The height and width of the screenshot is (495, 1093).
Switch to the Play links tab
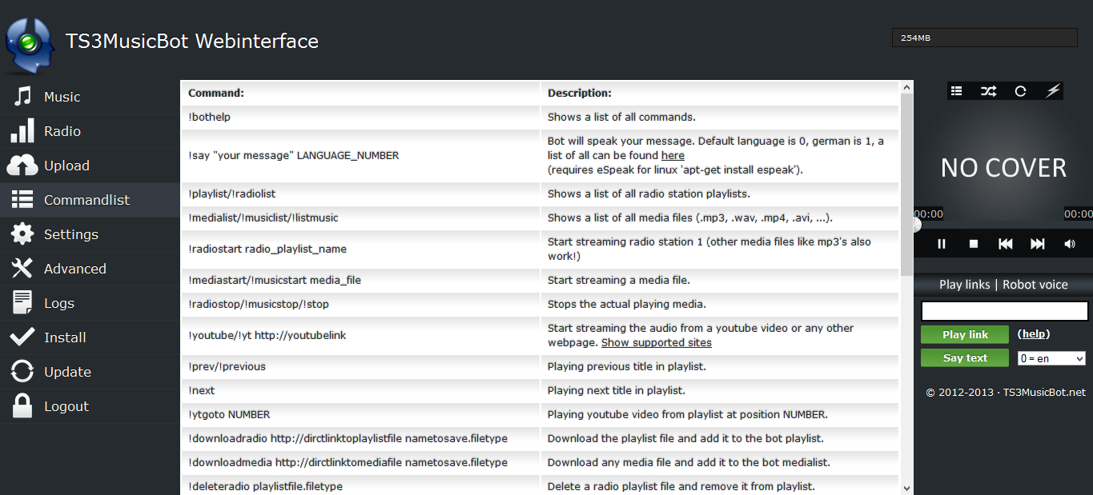(964, 285)
